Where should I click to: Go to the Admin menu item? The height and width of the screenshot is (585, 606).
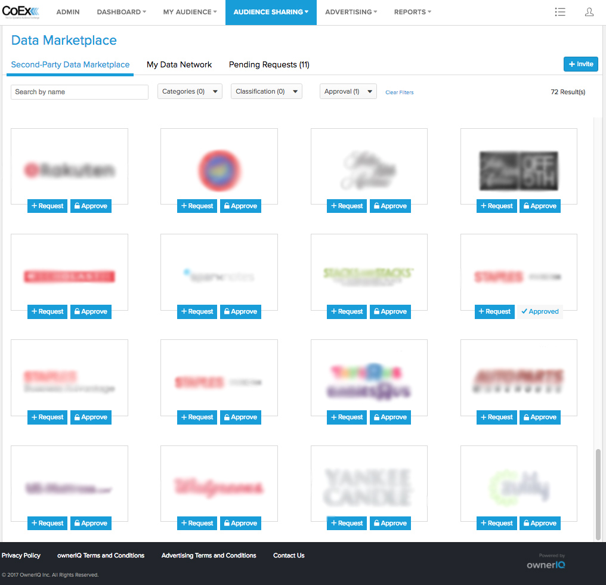pyautogui.click(x=68, y=12)
